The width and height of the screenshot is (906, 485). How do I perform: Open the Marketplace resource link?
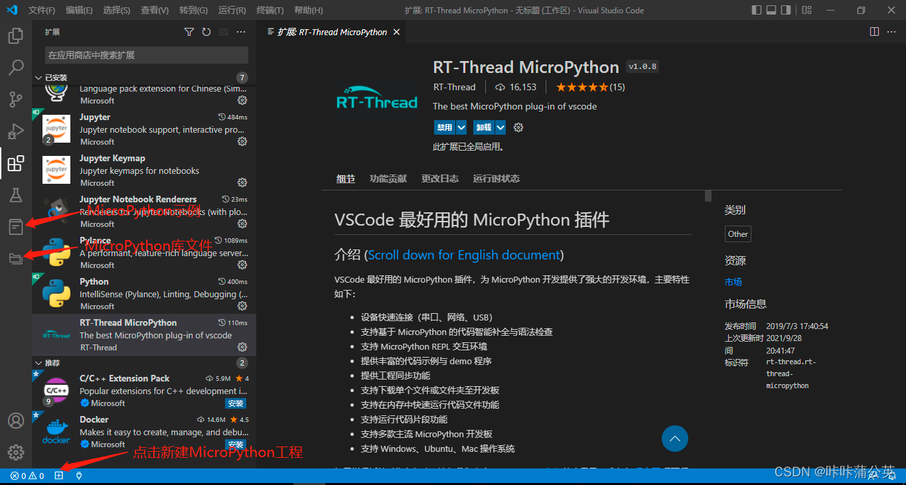click(733, 282)
